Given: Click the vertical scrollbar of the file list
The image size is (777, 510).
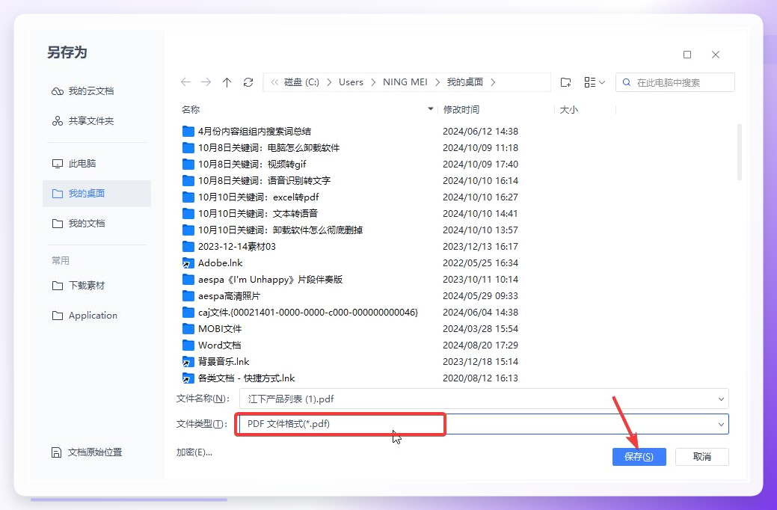Looking at the screenshot, I should click(x=740, y=153).
